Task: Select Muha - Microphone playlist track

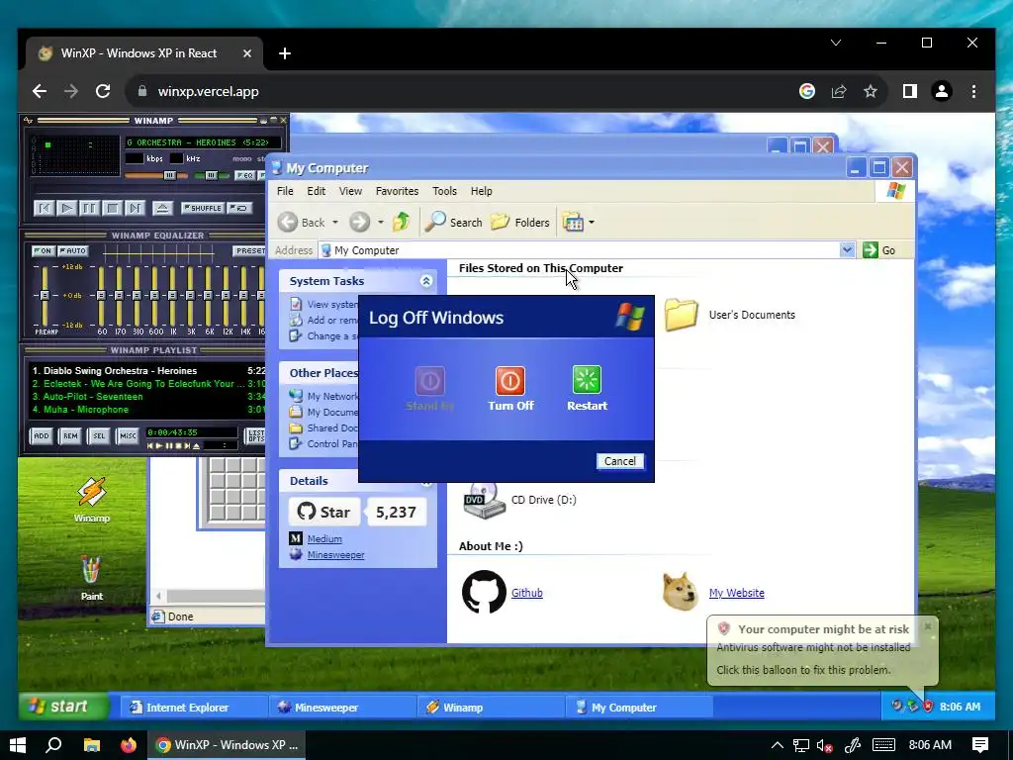Action: coord(148,409)
